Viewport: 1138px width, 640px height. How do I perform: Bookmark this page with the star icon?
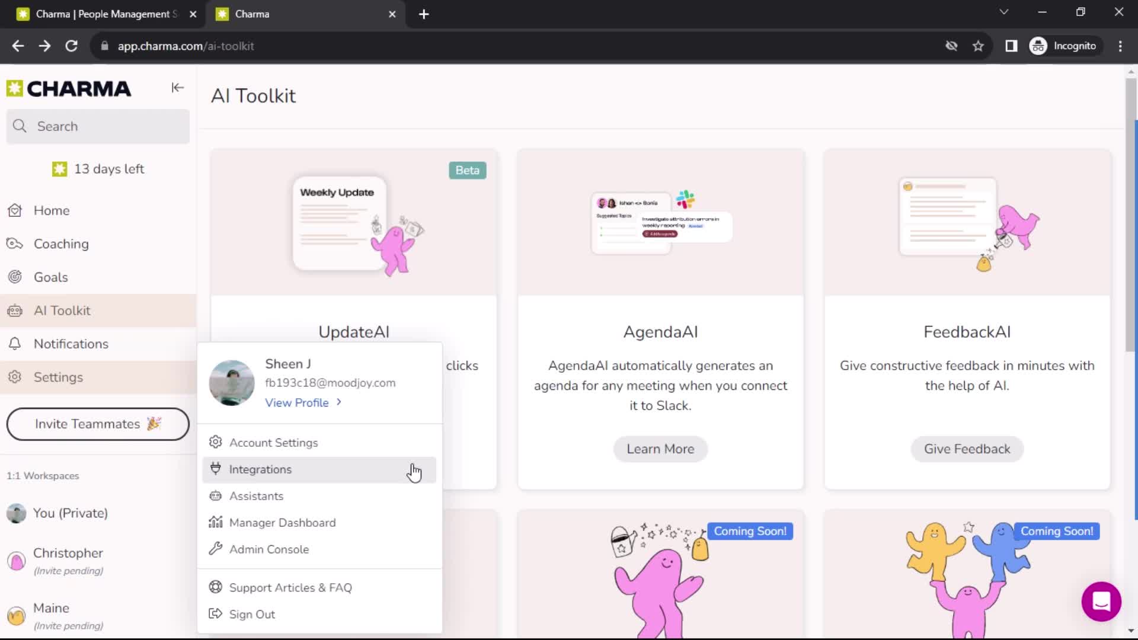(978, 46)
